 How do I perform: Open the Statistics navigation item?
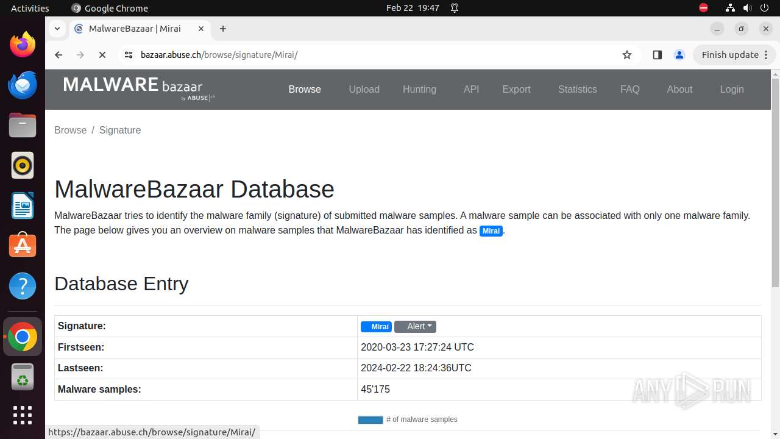click(578, 89)
